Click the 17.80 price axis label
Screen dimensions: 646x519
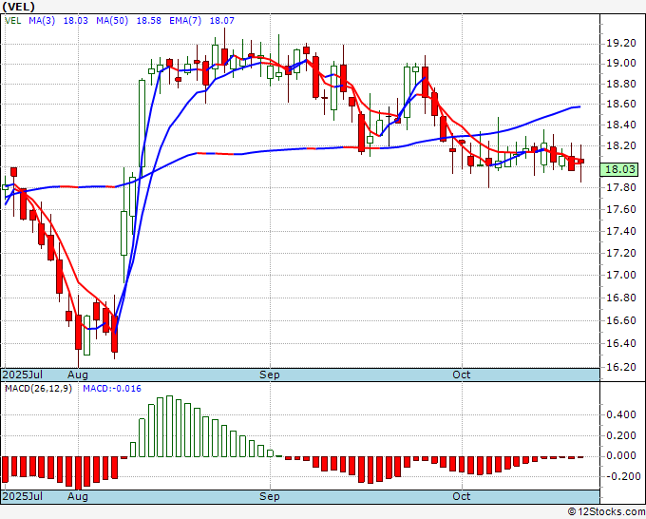click(621, 188)
